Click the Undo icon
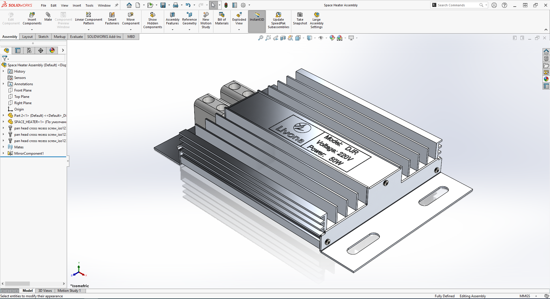Viewport: 550px width, 299px height. [x=188, y=5]
